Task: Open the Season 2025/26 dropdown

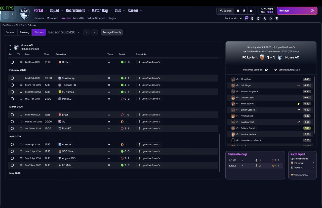Action: 64,32
